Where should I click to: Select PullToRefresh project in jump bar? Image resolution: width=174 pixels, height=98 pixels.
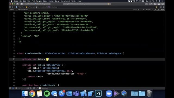pyautogui.click(x=20, y=7)
